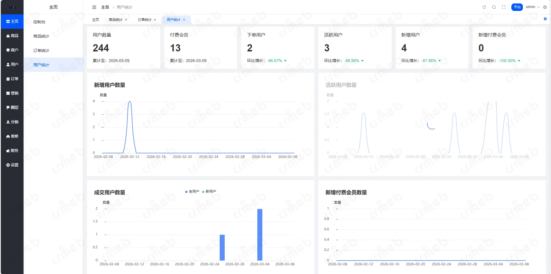Select 主页 in the dark sidebar
551x274 pixels.
(x=12, y=22)
